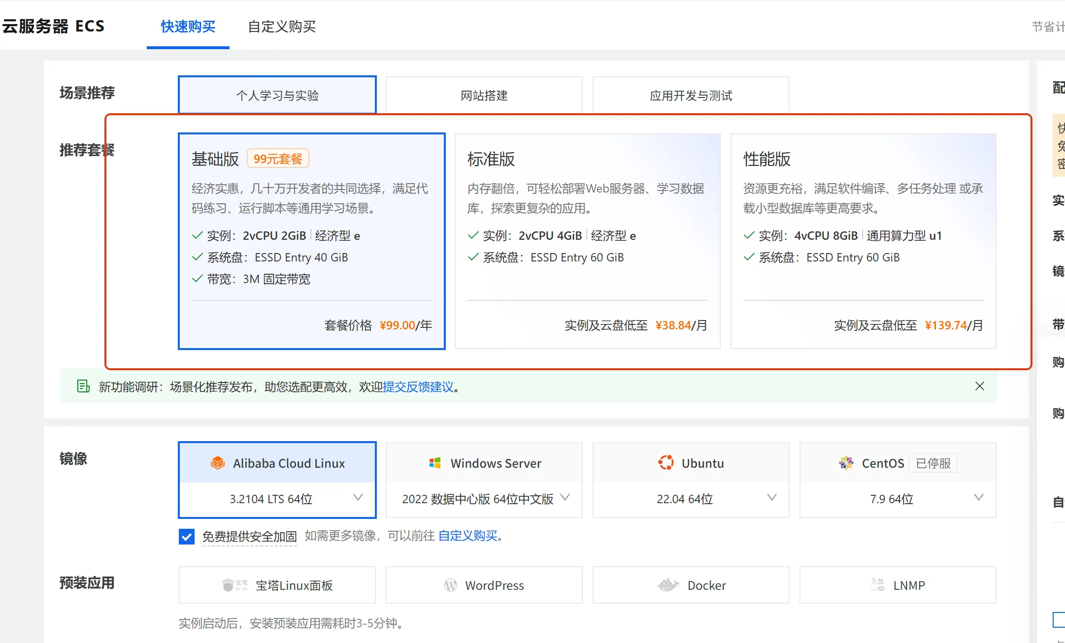Click the Alibaba Cloud Linux logo icon

(x=218, y=463)
